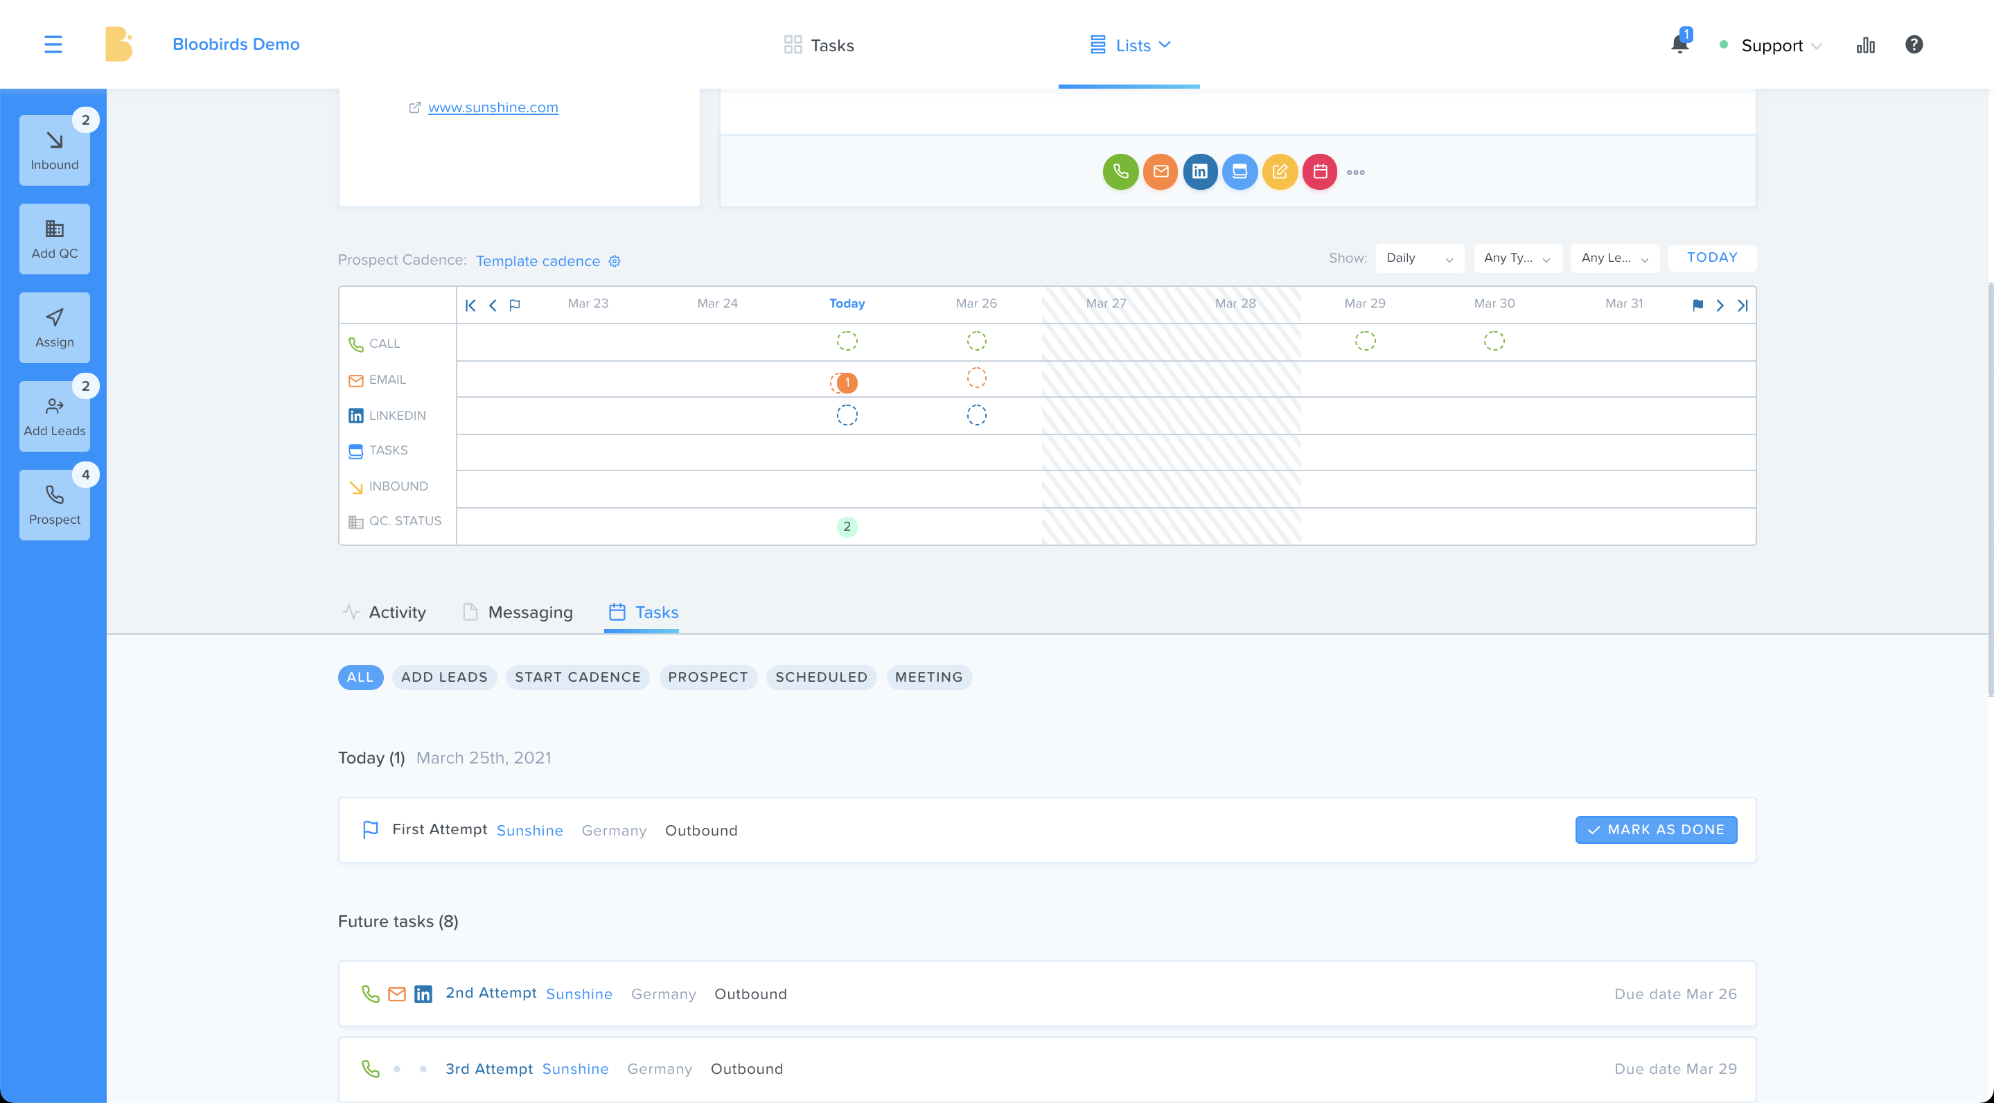Open the Daily view dropdown
Image resolution: width=1994 pixels, height=1103 pixels.
pos(1420,258)
